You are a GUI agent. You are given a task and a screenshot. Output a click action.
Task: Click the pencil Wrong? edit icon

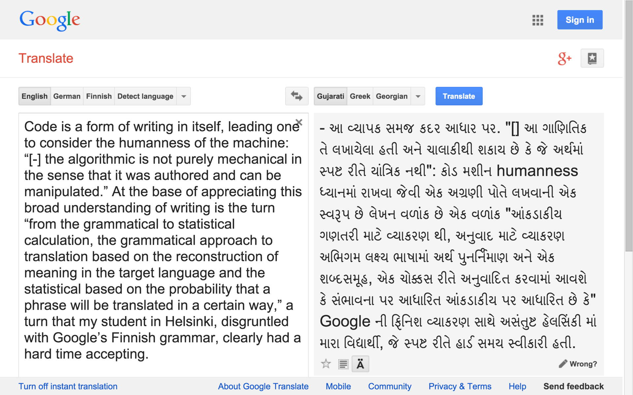(563, 364)
